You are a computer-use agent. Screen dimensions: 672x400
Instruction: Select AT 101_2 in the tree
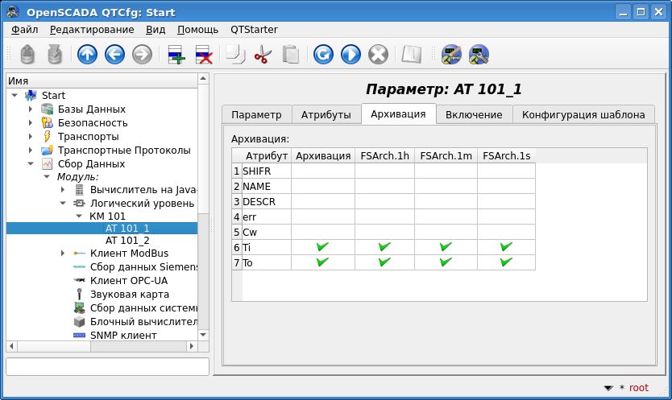pos(127,240)
